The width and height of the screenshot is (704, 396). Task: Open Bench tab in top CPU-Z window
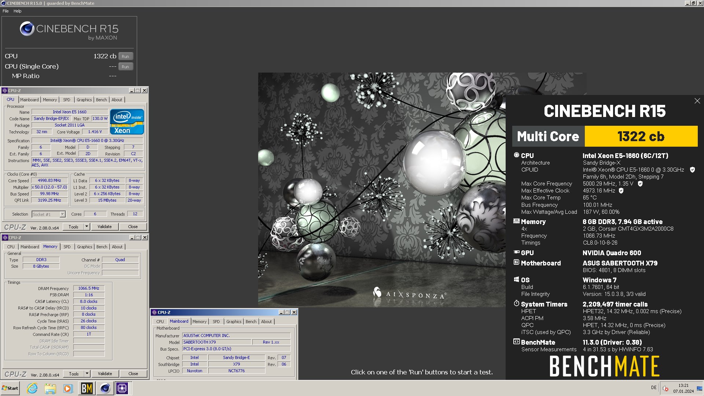pyautogui.click(x=102, y=100)
